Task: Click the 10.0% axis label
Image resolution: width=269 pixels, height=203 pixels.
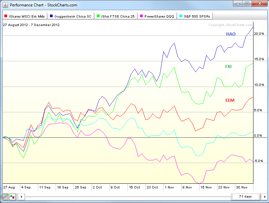Action: tap(259, 85)
